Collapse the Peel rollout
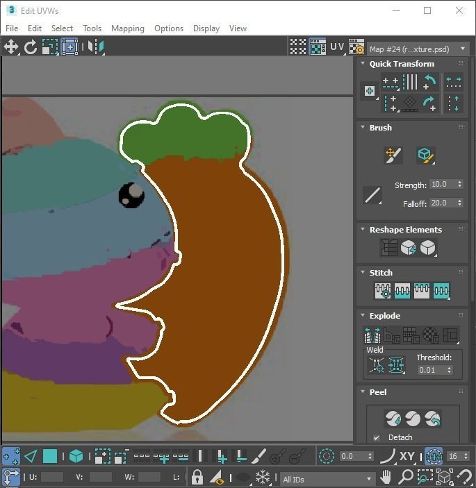This screenshot has width=476, height=488. click(363, 392)
